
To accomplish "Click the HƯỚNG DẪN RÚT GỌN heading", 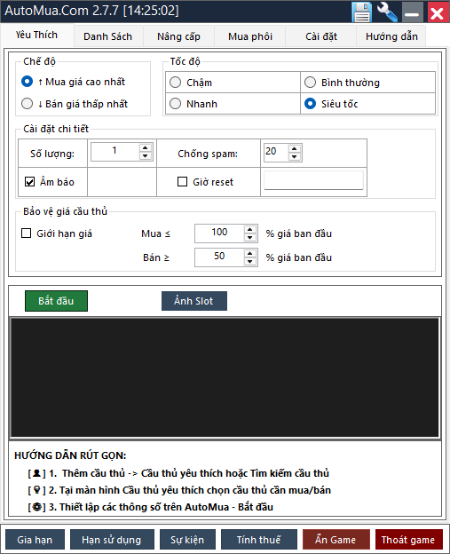I will pyautogui.click(x=70, y=455).
